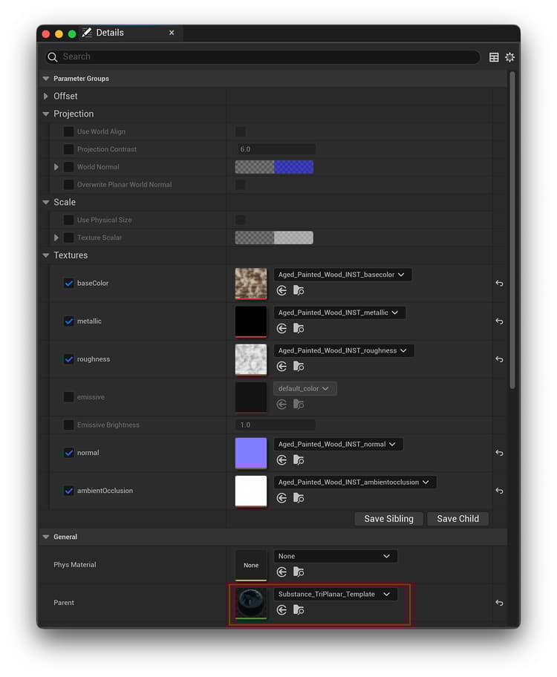Reset Parent to default value
557x677 pixels.
click(x=499, y=603)
